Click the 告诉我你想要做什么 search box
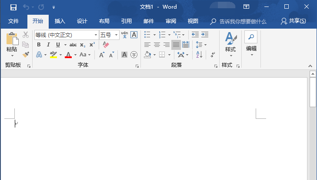The image size is (317, 180). [239, 21]
